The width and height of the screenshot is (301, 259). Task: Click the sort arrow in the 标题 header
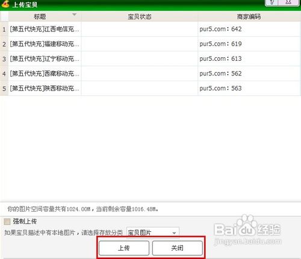(75, 14)
